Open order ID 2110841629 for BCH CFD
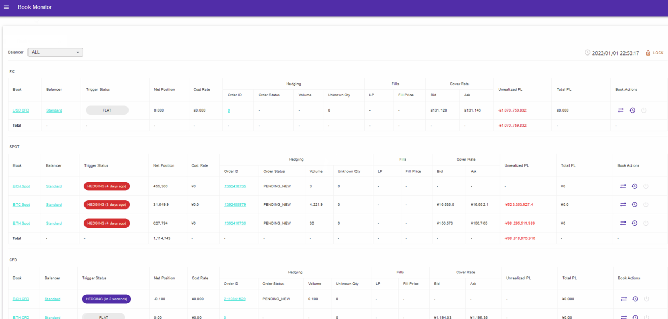Image resolution: width=668 pixels, height=319 pixels. coord(235,299)
